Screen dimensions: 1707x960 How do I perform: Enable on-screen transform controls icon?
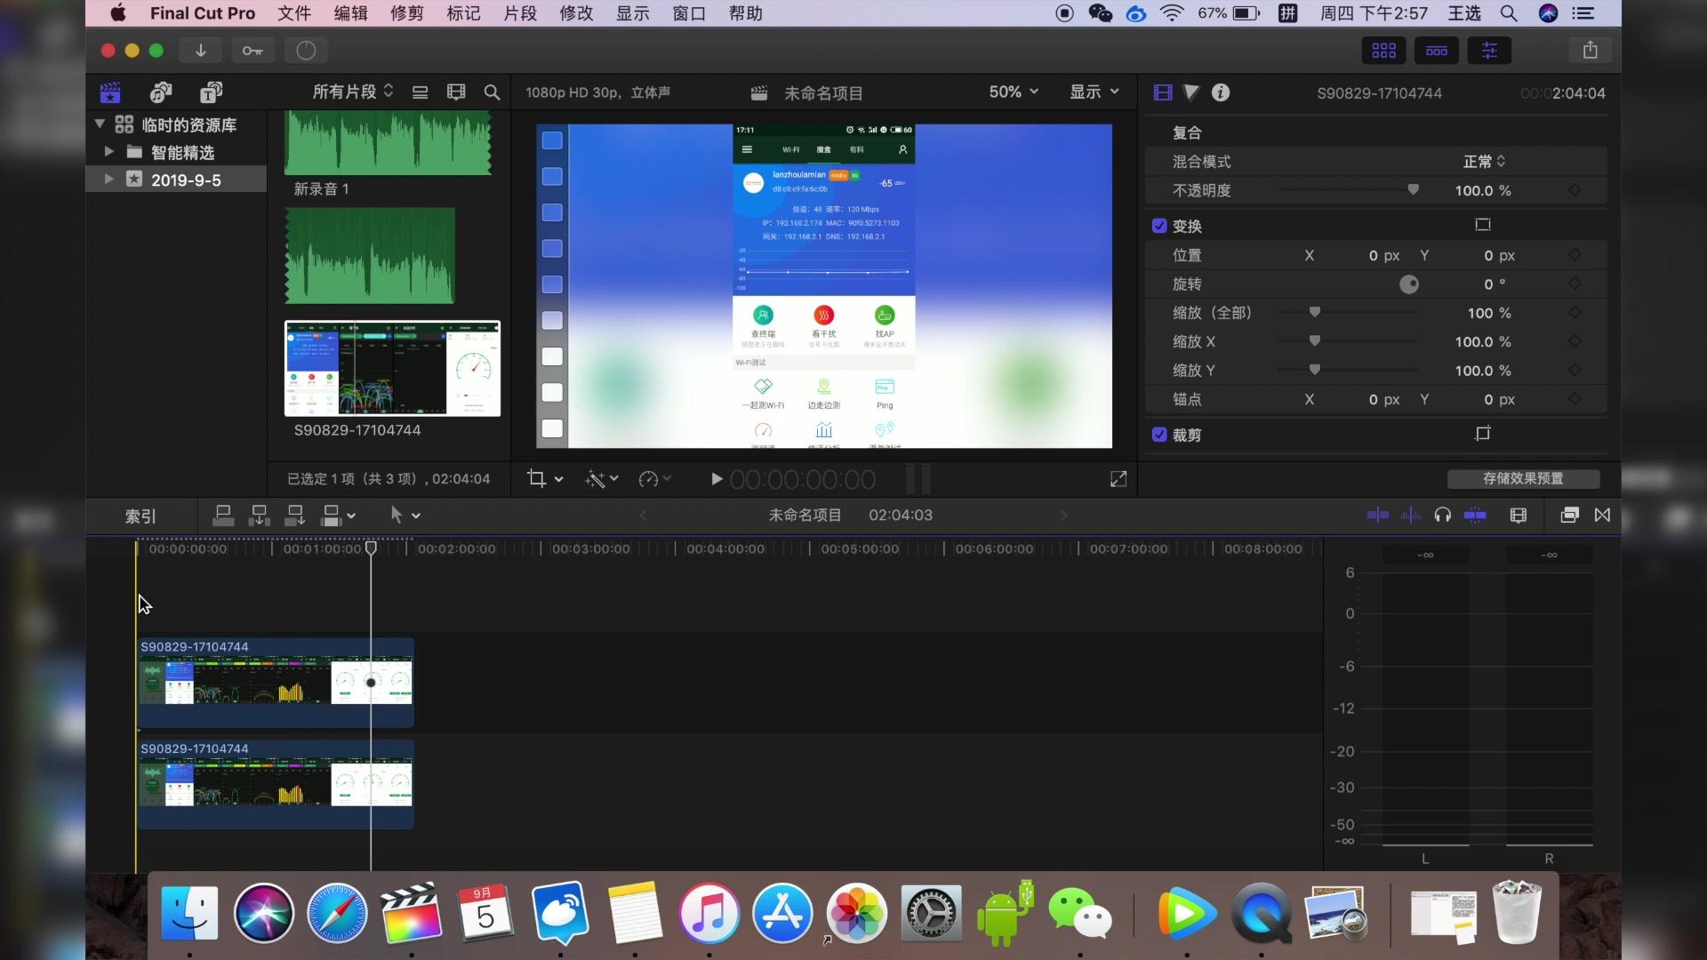coord(1483,225)
